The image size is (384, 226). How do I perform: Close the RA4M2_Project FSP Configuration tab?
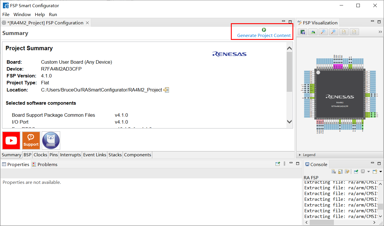87,23
